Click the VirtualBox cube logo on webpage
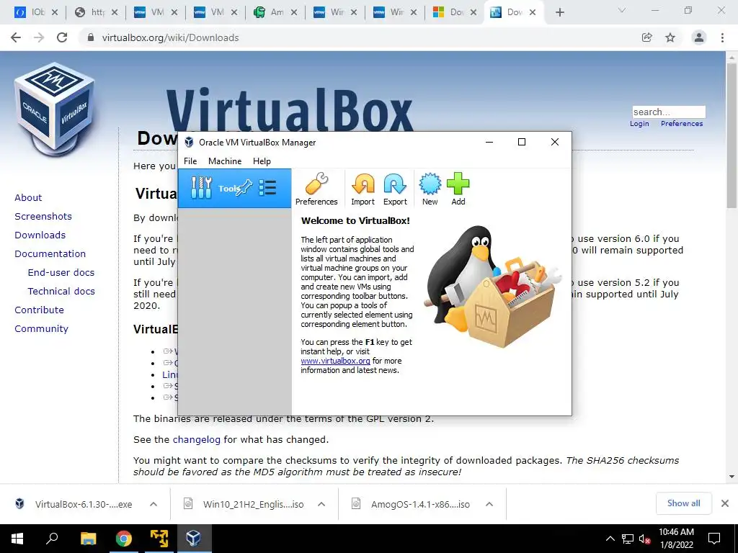738x553 pixels. click(x=55, y=109)
